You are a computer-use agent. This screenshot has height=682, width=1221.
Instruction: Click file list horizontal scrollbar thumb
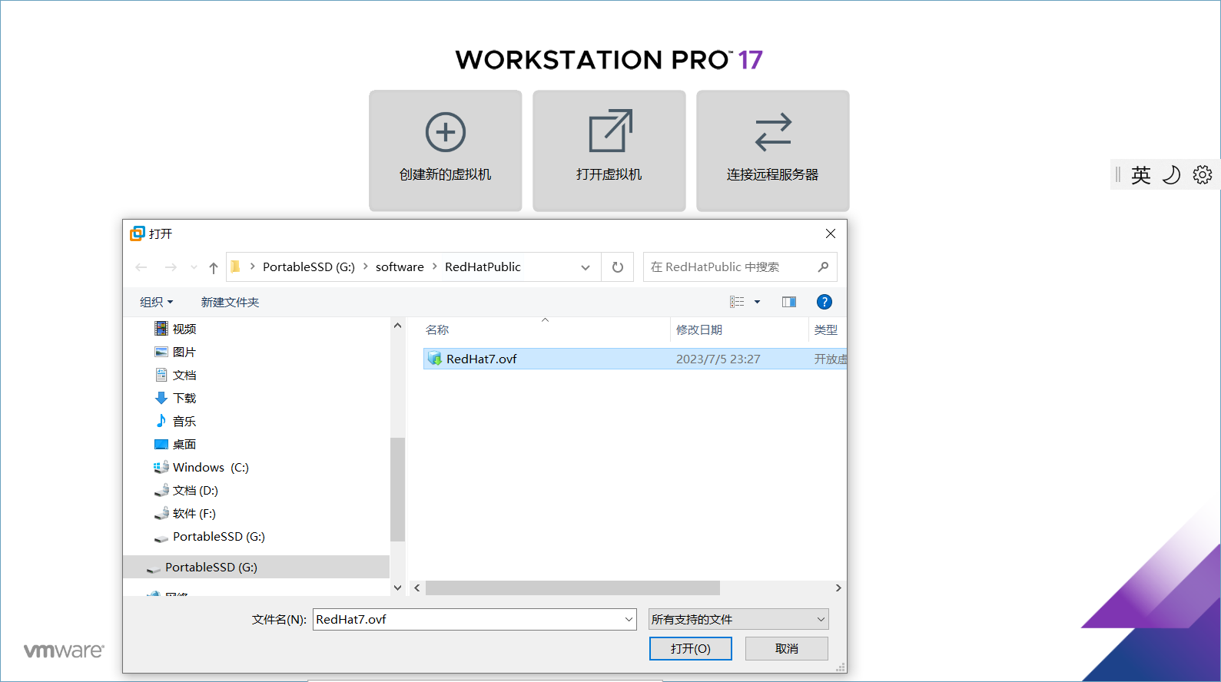572,588
